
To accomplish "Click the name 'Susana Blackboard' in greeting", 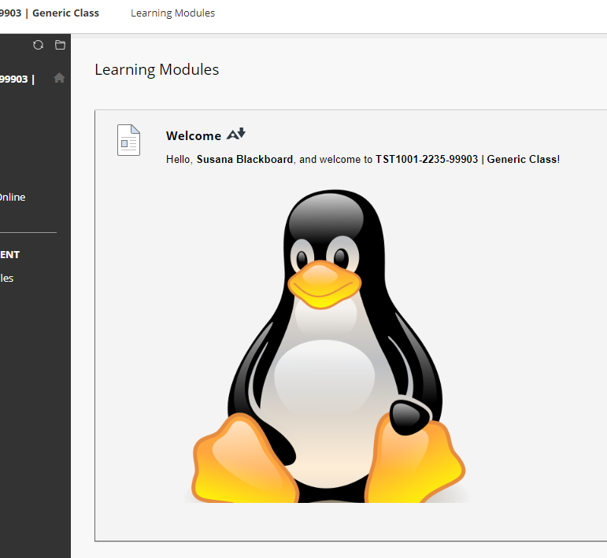I will point(245,160).
